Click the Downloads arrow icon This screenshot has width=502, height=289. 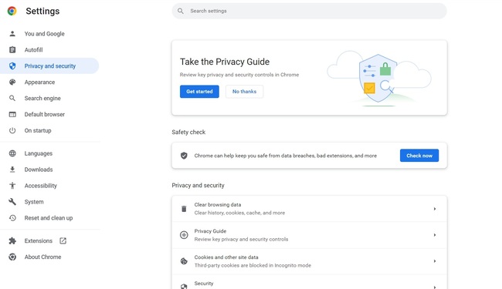(12, 170)
